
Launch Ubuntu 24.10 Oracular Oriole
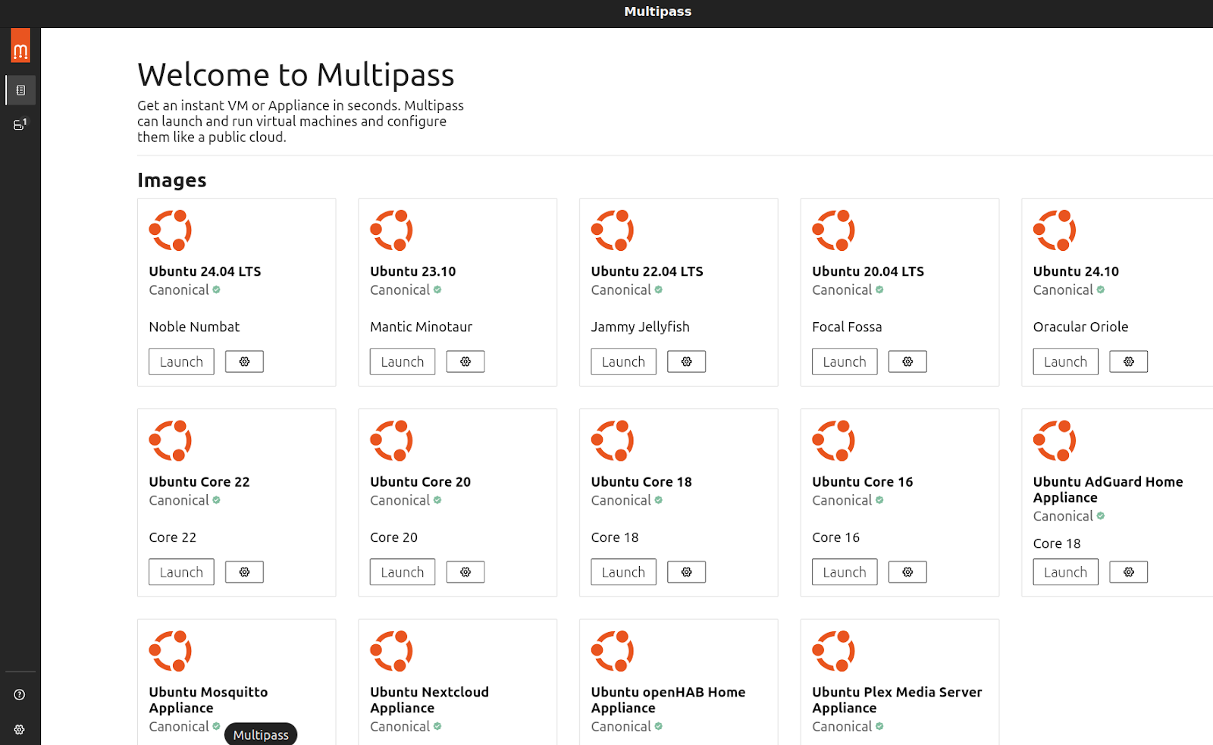point(1065,362)
